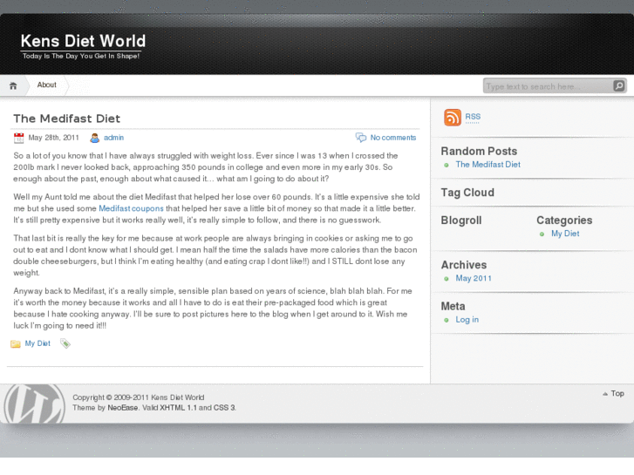
Task: Open the admin author link
Action: [113, 138]
